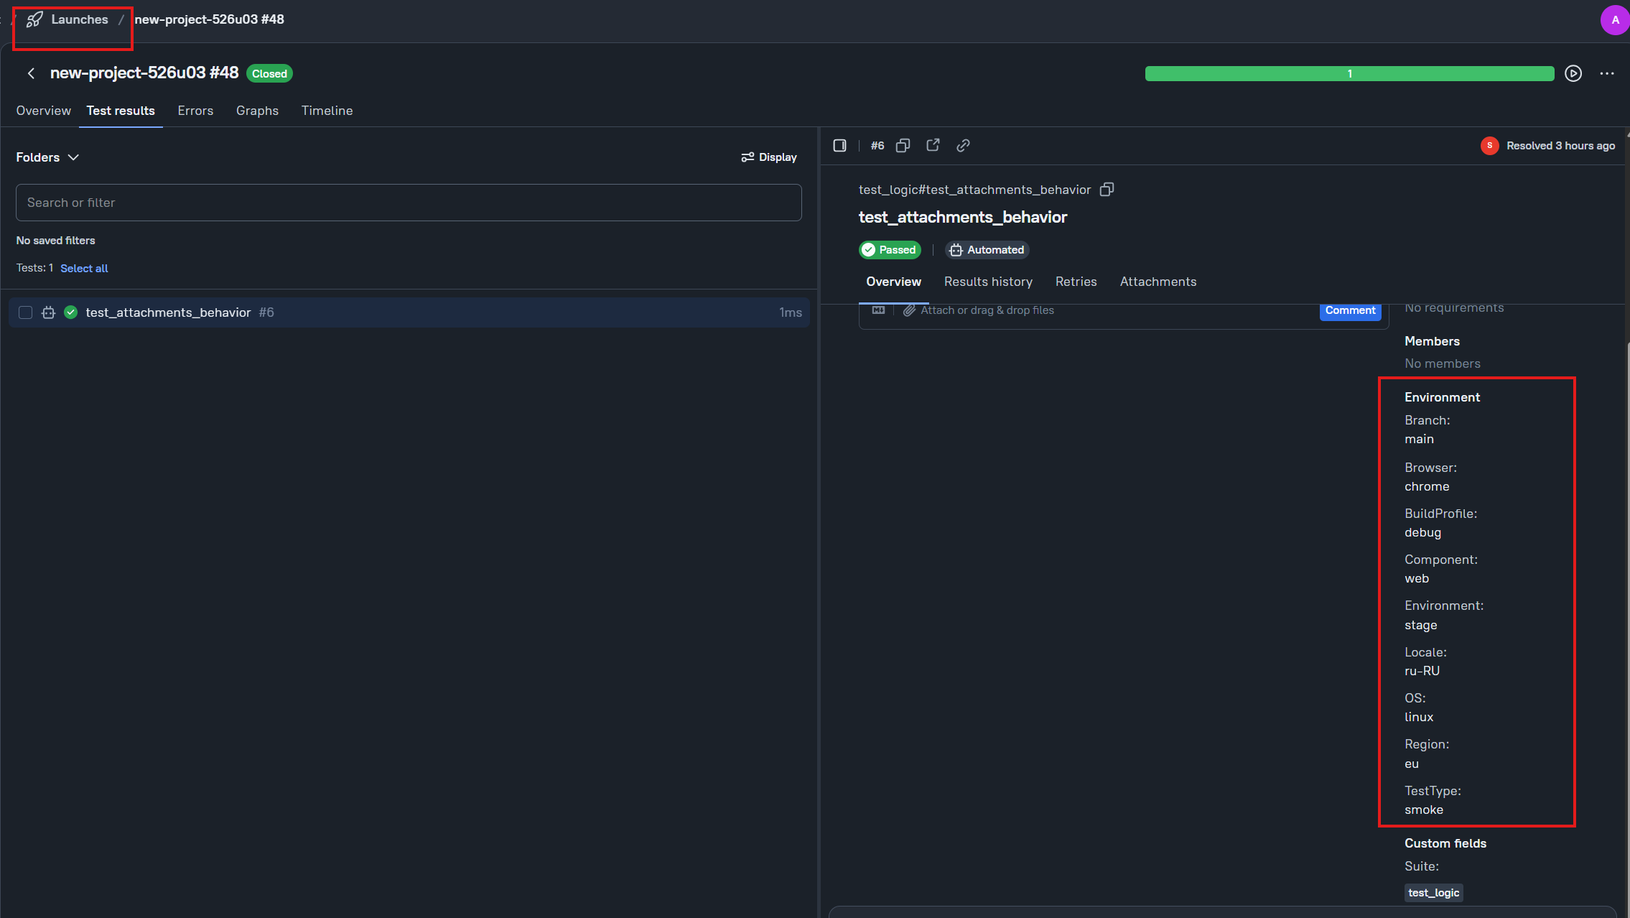Select the test_attachments_behavior #6 row
The image size is (1630, 918).
(409, 312)
